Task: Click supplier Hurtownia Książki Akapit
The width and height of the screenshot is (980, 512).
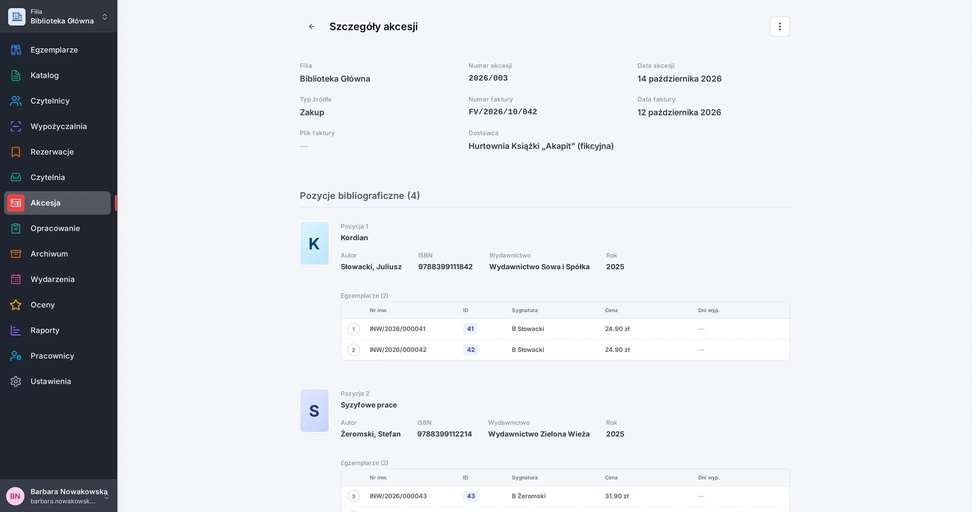Action: click(541, 146)
